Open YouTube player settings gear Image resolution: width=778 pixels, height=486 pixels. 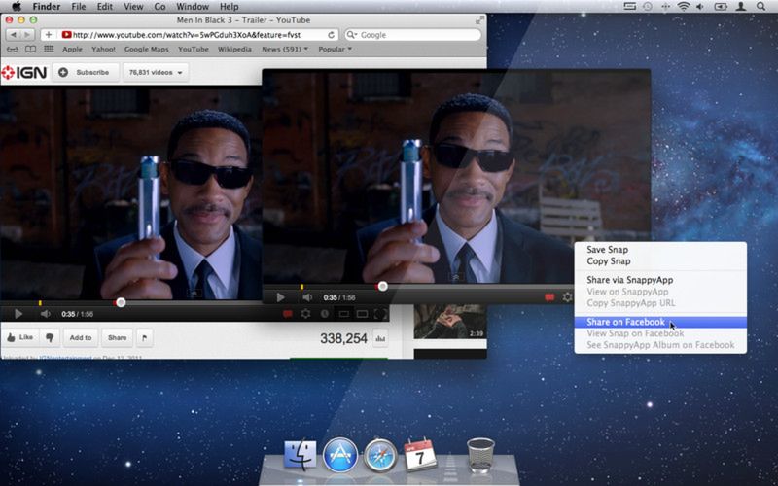[305, 314]
